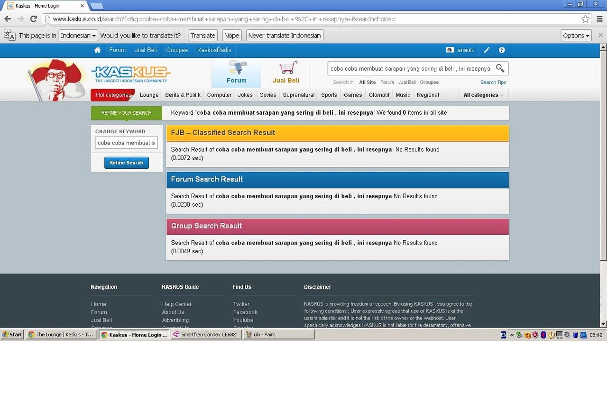
Task: Open the Bluetooth tray icon
Action: pos(543,335)
